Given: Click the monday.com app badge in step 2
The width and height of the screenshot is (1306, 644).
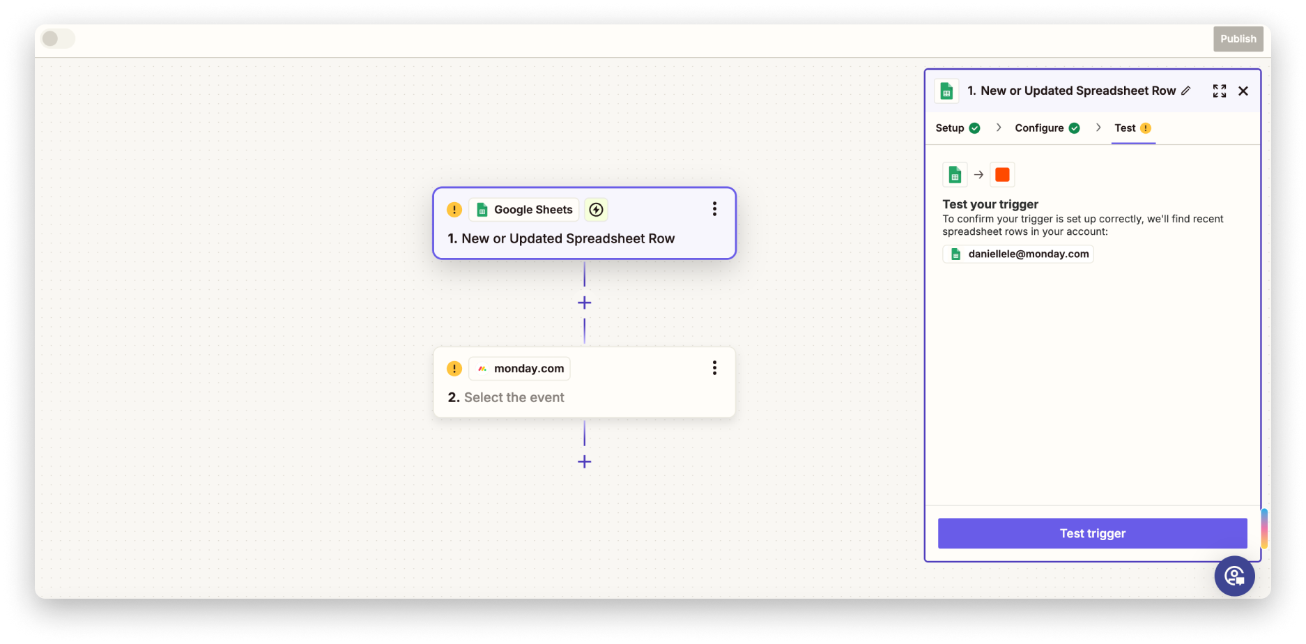Looking at the screenshot, I should pyautogui.click(x=520, y=369).
